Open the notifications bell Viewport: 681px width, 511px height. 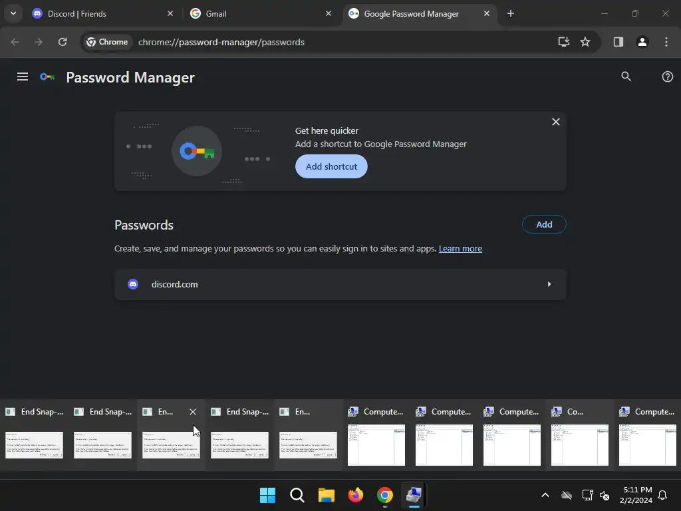[x=662, y=495]
